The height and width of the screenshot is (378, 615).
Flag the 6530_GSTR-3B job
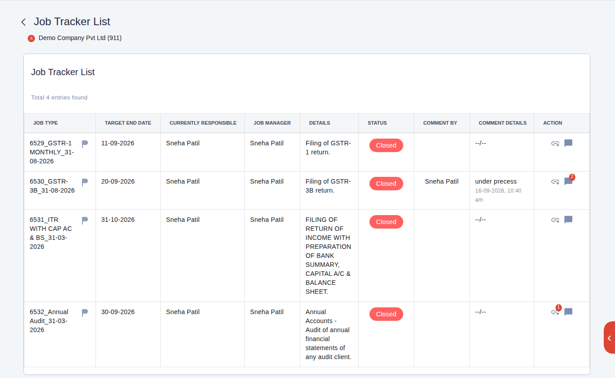(85, 182)
